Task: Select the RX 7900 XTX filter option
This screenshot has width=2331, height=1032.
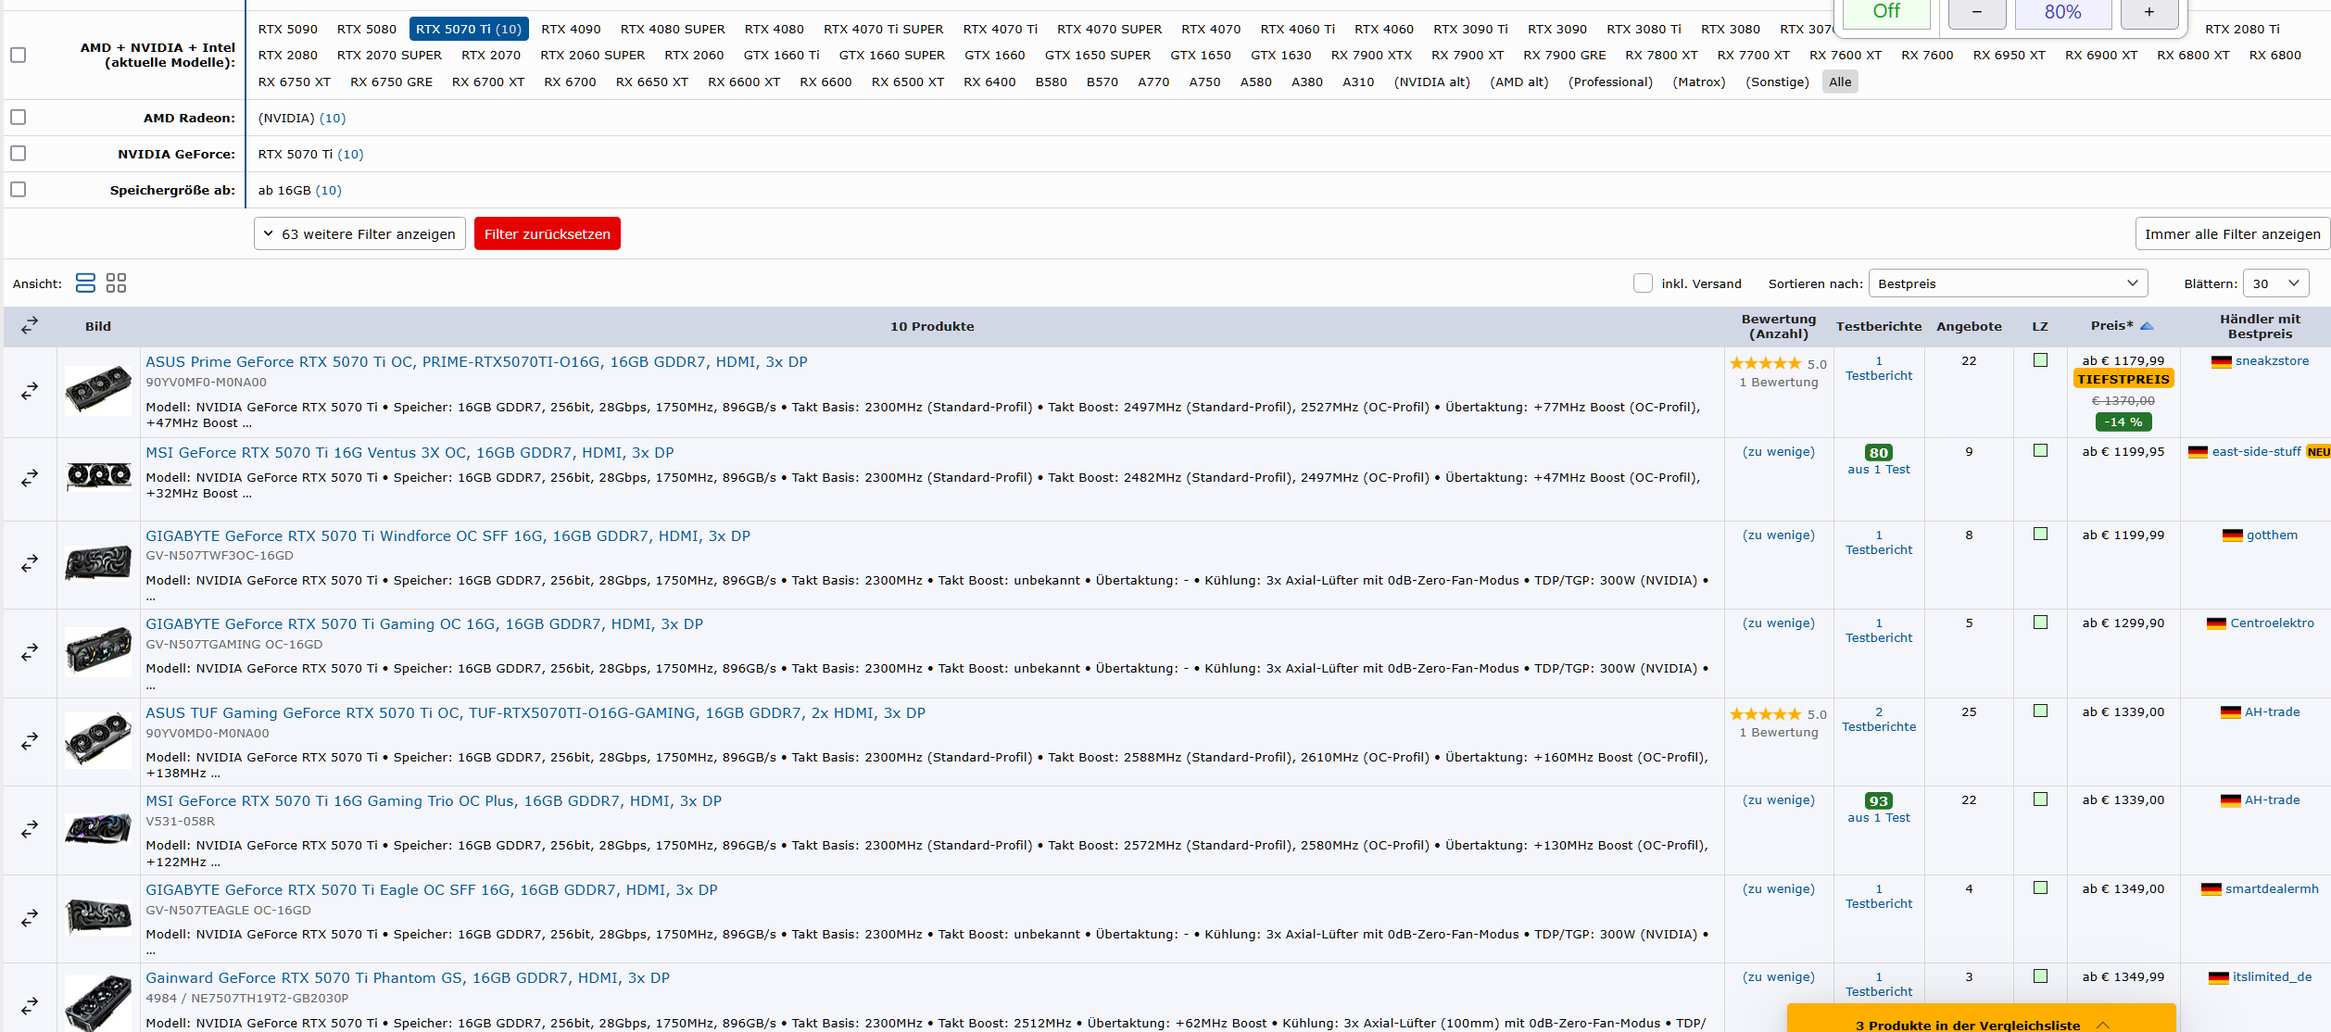Action: click(x=1371, y=55)
